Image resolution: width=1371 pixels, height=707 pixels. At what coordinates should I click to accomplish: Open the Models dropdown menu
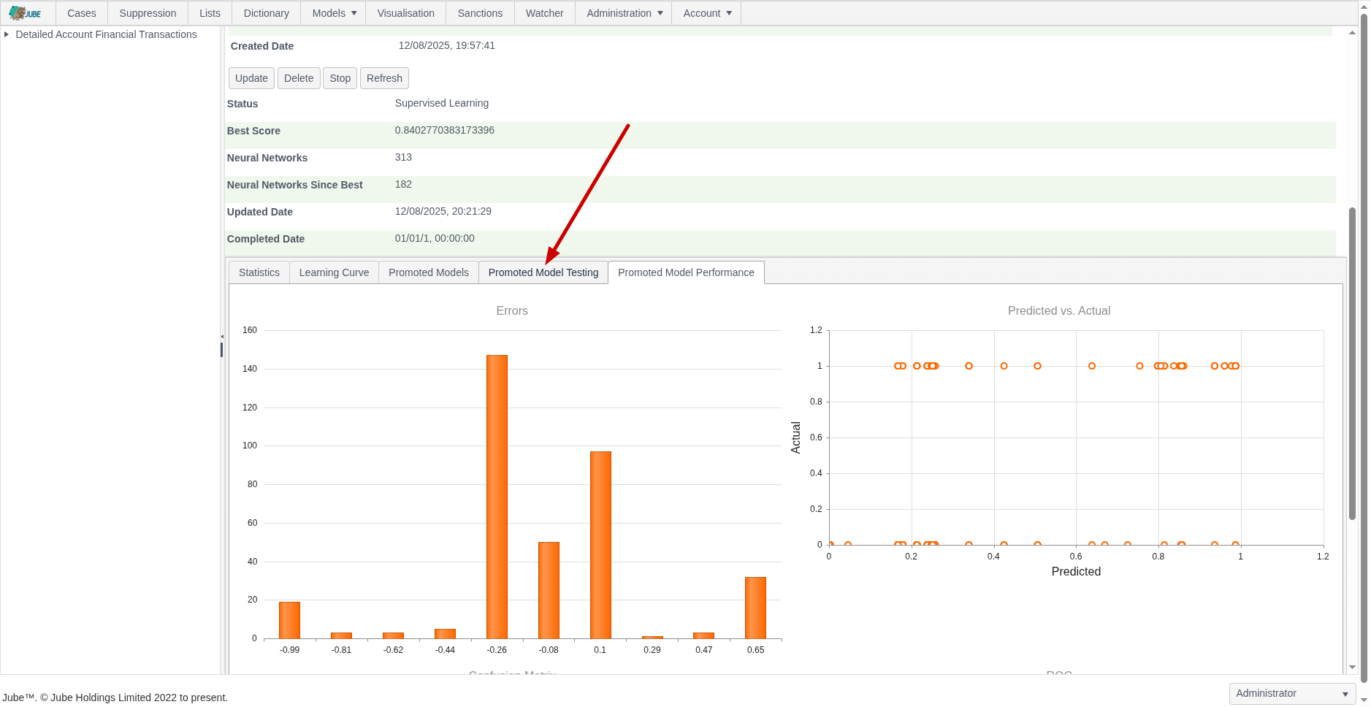[335, 13]
